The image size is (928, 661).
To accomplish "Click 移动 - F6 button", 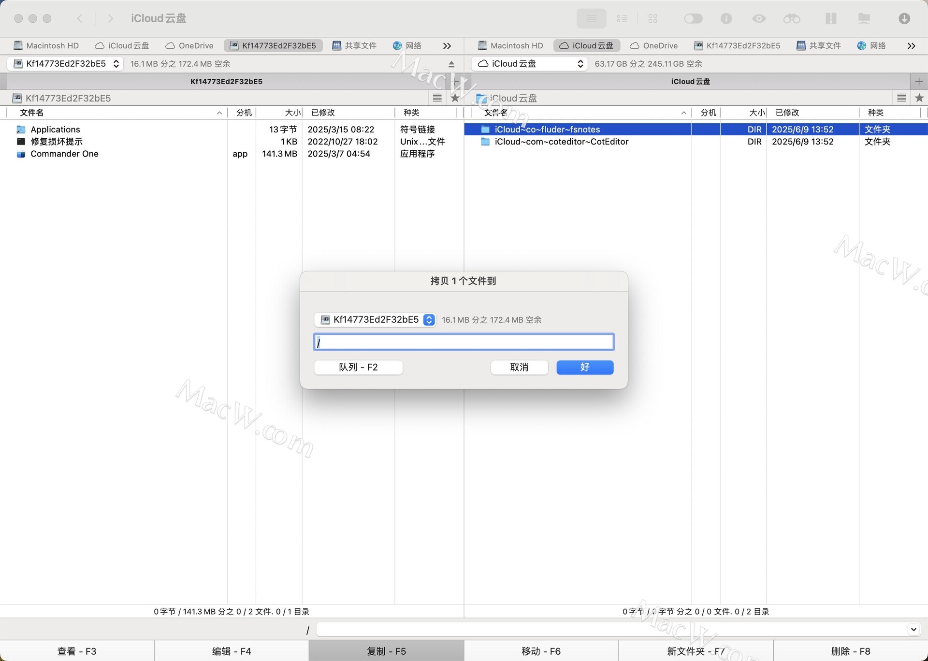I will 541,651.
